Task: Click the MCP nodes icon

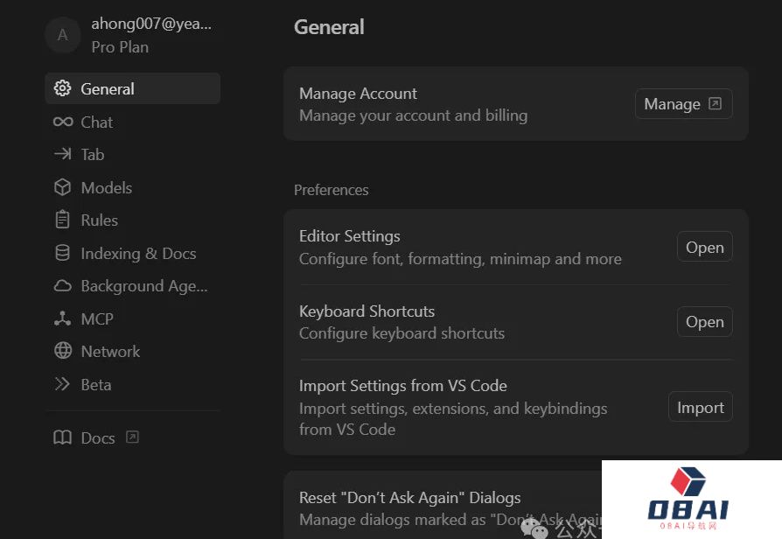Action: [x=62, y=318]
